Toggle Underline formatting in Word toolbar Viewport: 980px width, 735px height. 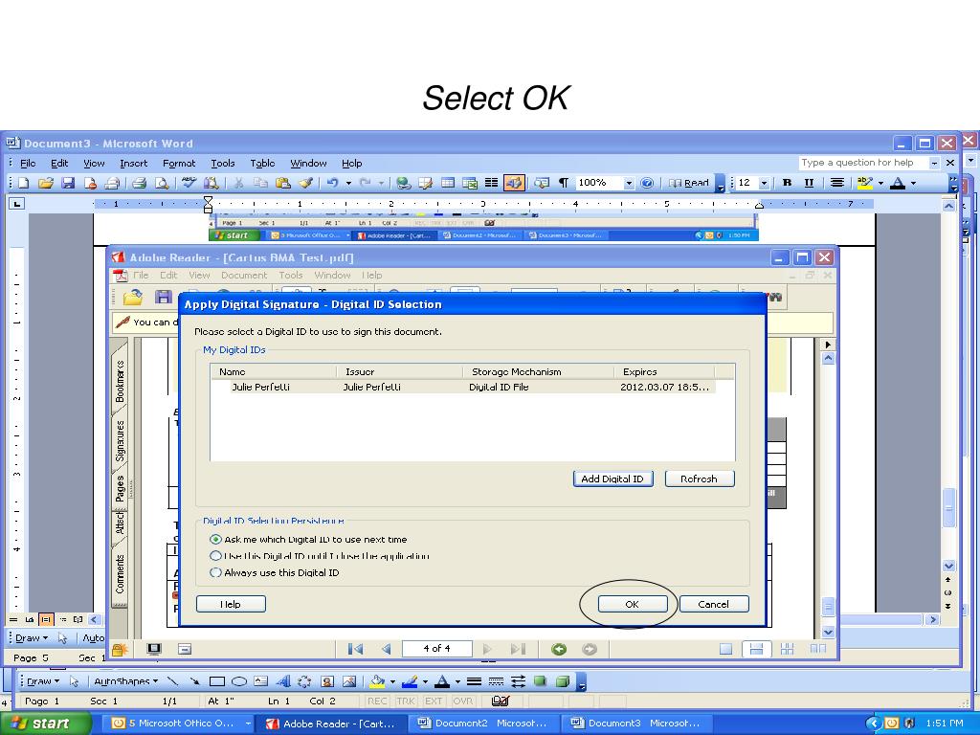coord(809,183)
